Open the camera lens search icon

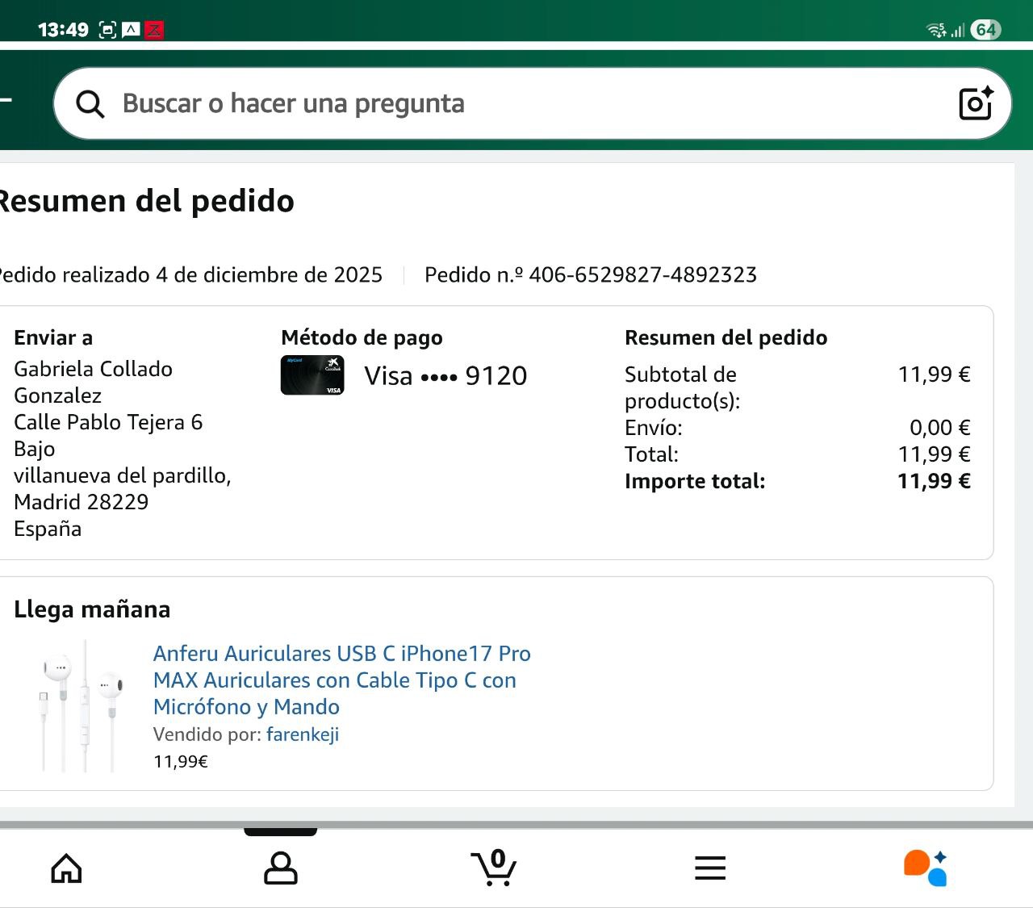click(975, 103)
